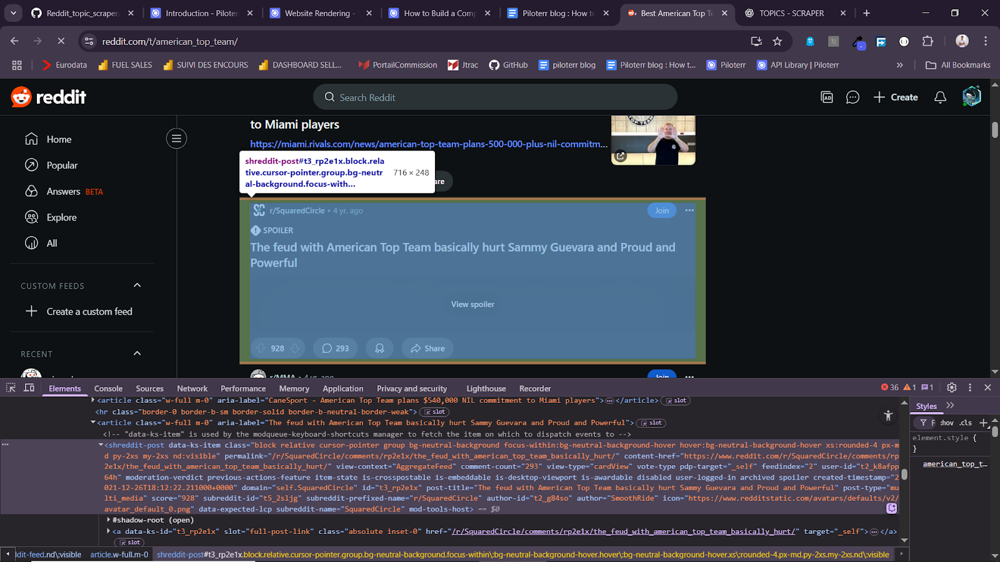The image size is (1000, 562).
Task: Open DevTools more options menu
Action: point(970,388)
